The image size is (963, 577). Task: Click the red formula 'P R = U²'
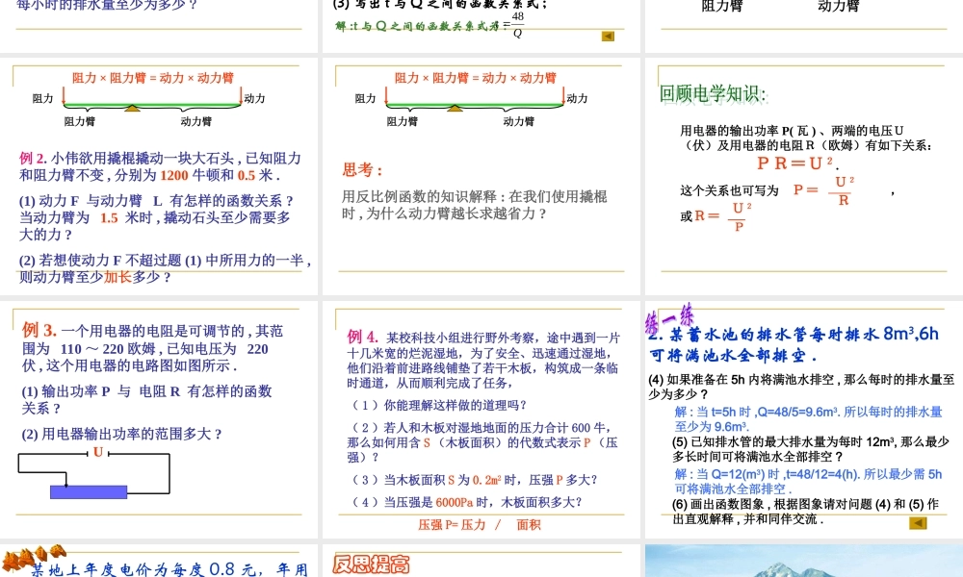click(797, 163)
